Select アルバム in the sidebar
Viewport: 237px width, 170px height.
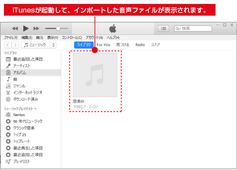tap(20, 73)
